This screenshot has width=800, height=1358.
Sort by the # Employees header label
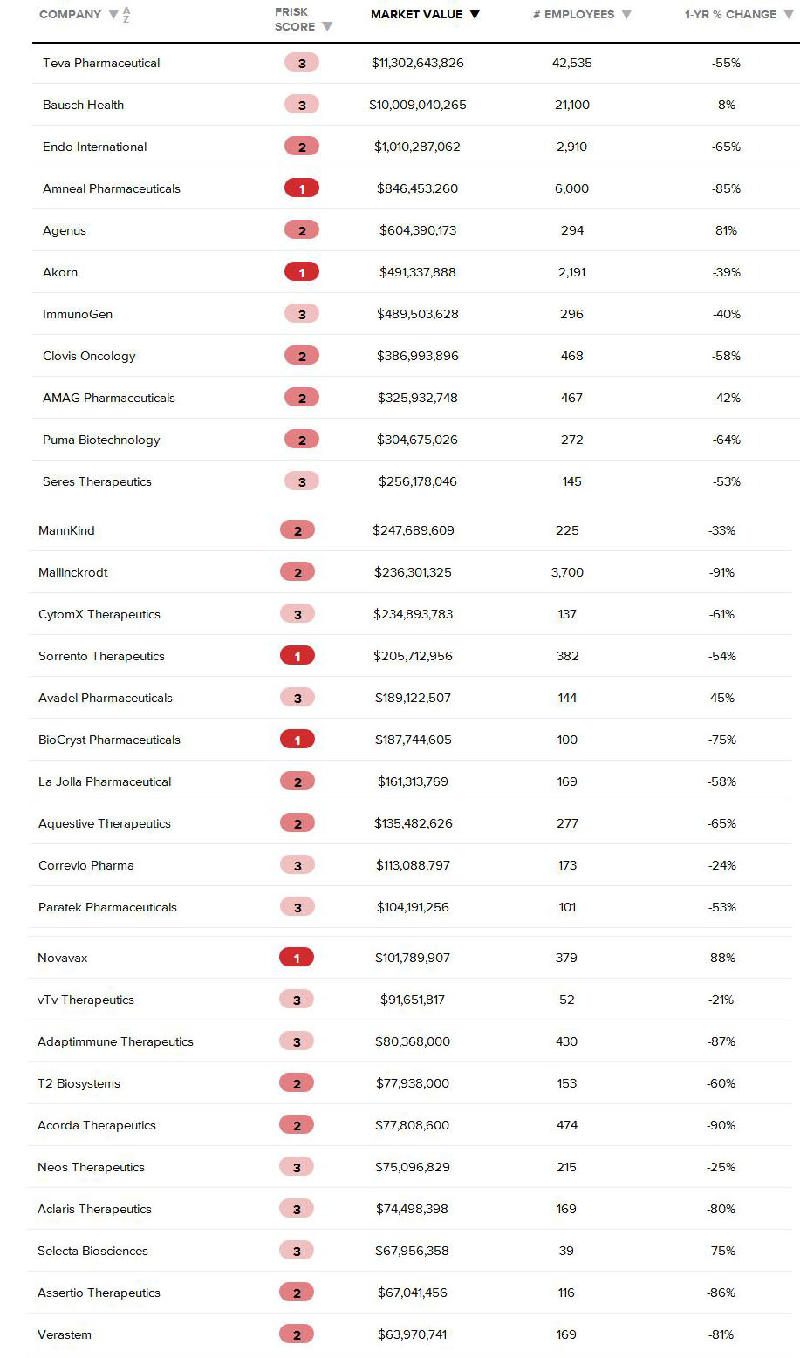pos(573,15)
